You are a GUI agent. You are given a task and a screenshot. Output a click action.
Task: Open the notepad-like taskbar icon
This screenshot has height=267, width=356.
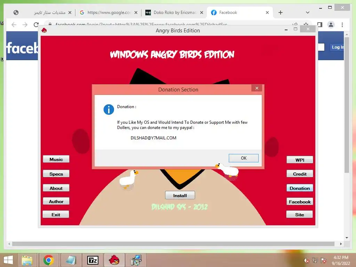tap(71, 260)
